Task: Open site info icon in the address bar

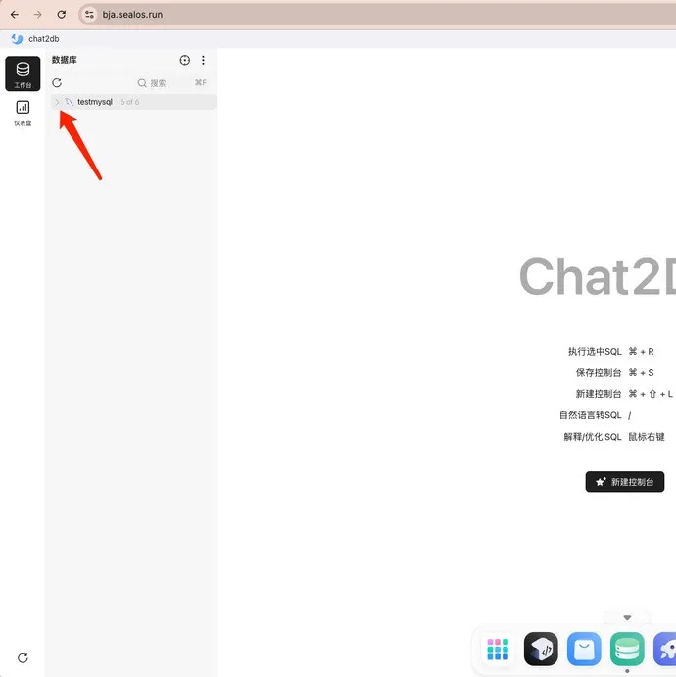Action: point(89,15)
